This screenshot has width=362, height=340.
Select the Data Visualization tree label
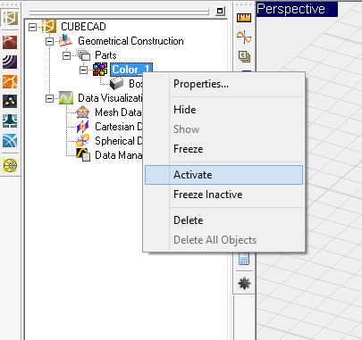tap(110, 98)
